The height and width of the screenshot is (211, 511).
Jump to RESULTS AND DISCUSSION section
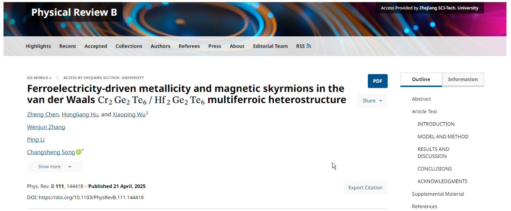[x=433, y=153]
